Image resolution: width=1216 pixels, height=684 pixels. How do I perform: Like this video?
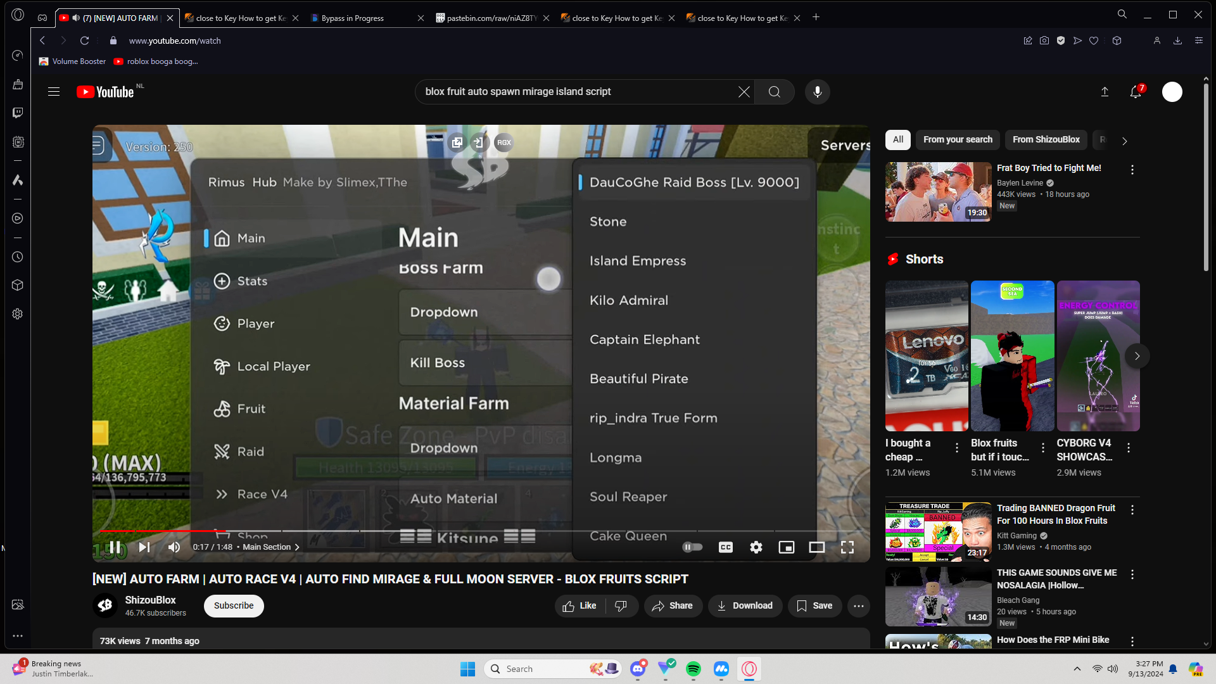pyautogui.click(x=579, y=606)
